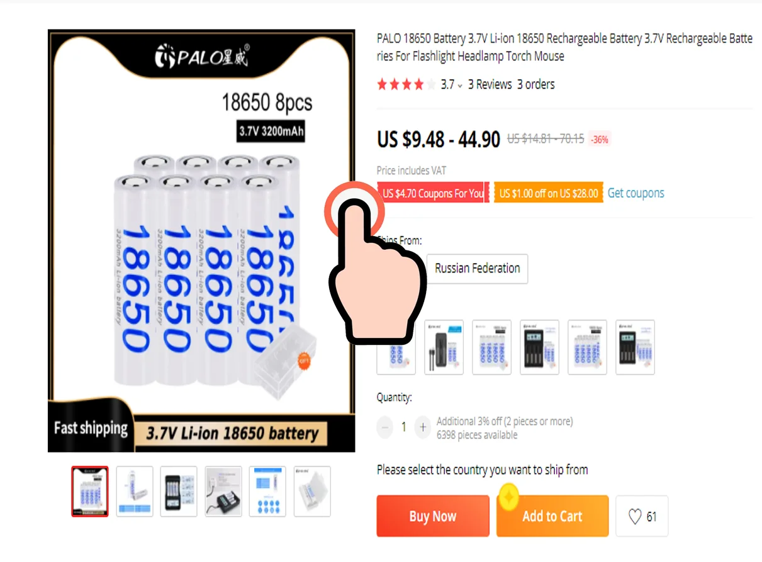The width and height of the screenshot is (762, 562).
Task: Open the Get coupons link
Action: (x=636, y=193)
